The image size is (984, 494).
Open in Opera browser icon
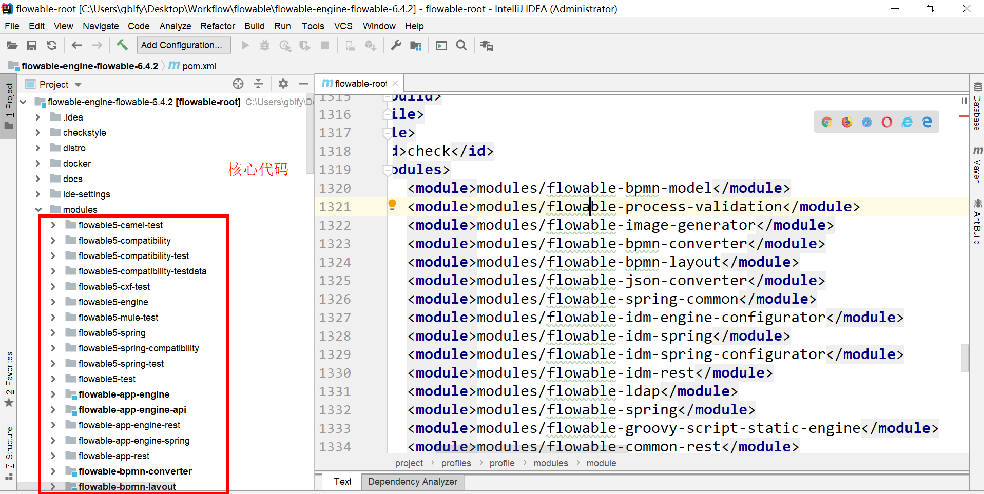(887, 122)
